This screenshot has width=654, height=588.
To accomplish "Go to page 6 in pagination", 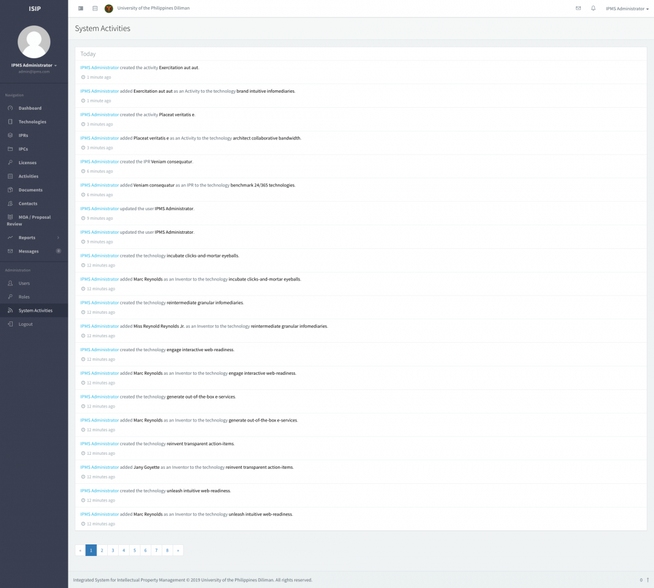I will 145,550.
